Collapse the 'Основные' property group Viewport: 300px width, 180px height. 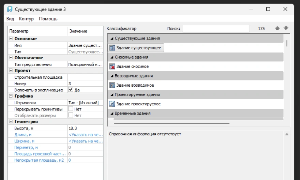pyautogui.click(x=11, y=39)
